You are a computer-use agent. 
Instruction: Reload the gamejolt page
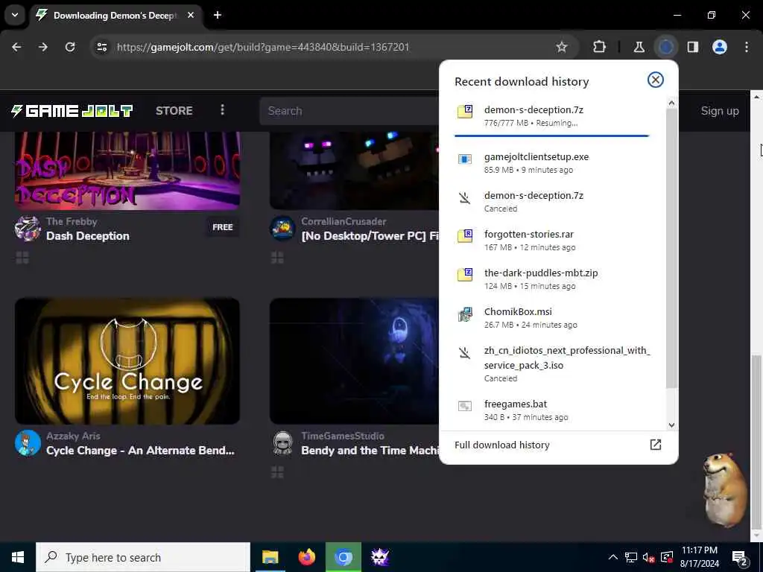pos(70,47)
